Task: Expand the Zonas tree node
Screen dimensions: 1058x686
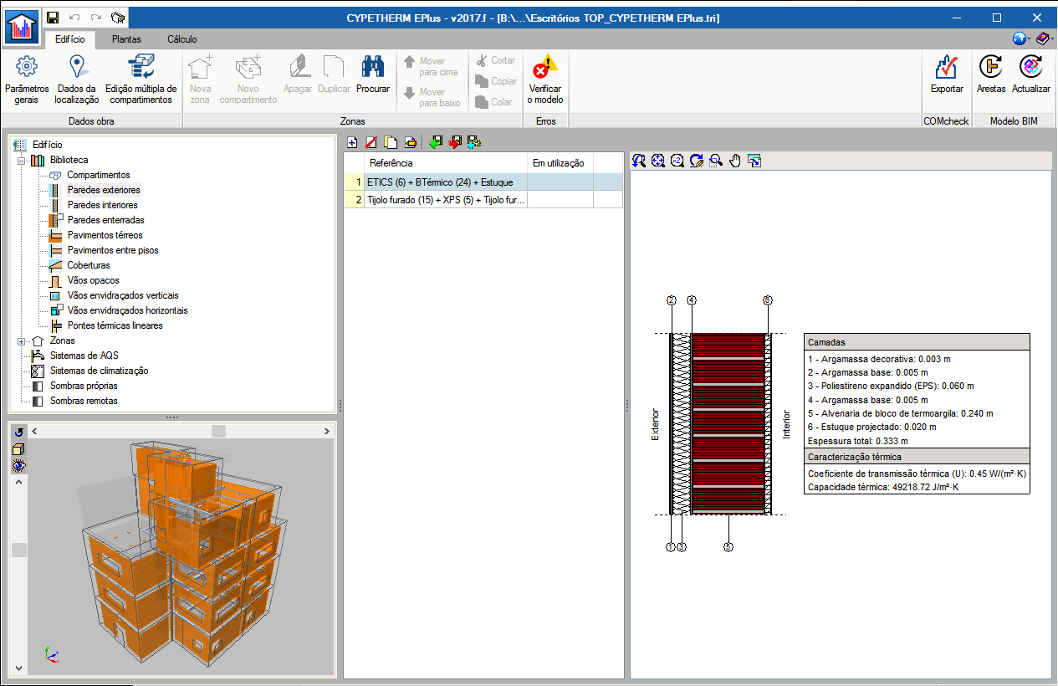Action: click(21, 340)
